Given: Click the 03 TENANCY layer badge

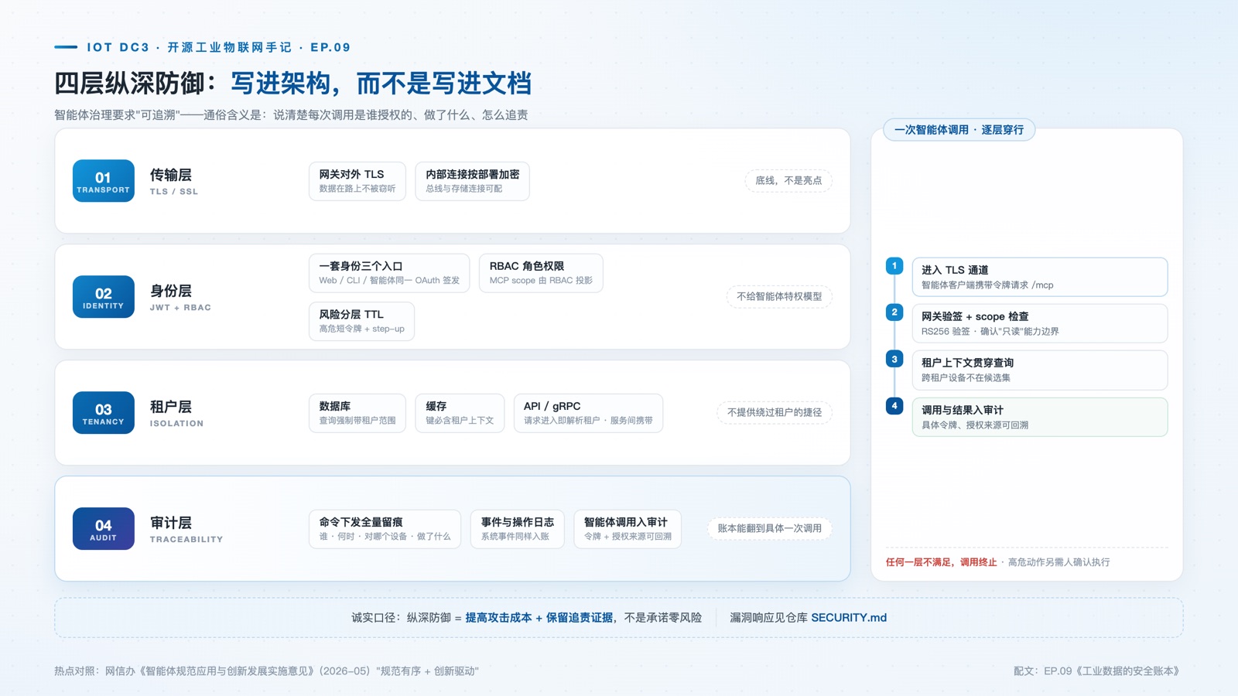Looking at the screenshot, I should click(x=104, y=413).
